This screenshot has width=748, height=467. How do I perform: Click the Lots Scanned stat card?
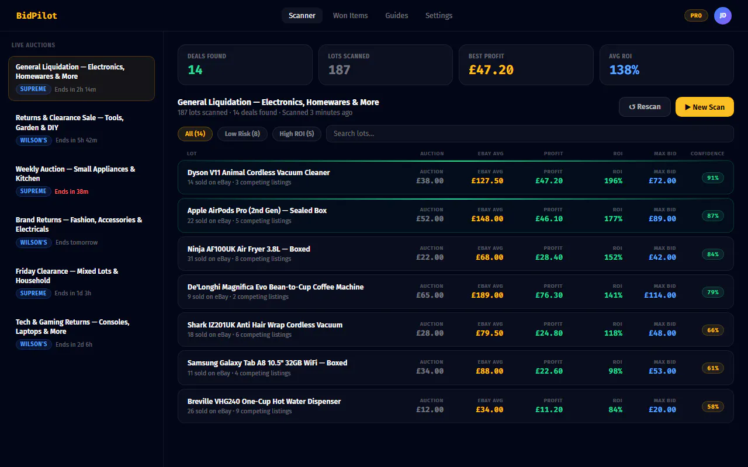tap(386, 65)
